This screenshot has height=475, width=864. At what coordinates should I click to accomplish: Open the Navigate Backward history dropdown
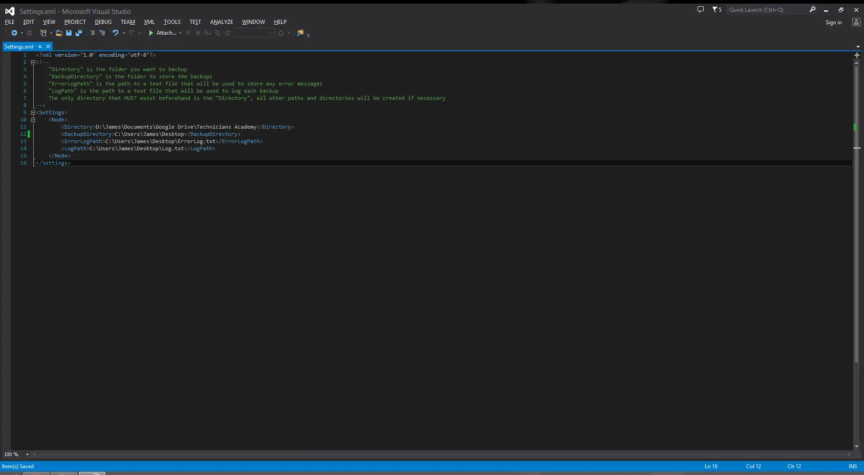(x=22, y=33)
